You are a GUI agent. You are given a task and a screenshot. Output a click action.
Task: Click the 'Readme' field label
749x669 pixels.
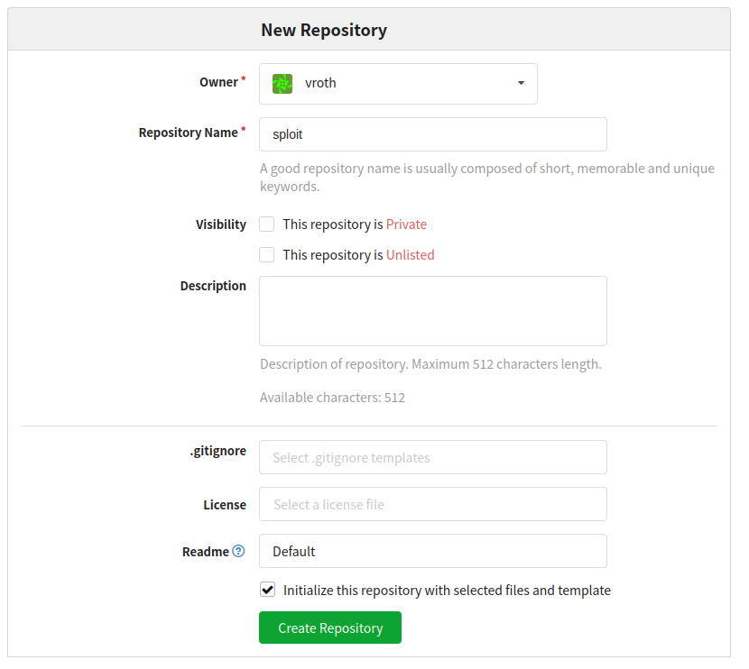point(206,552)
